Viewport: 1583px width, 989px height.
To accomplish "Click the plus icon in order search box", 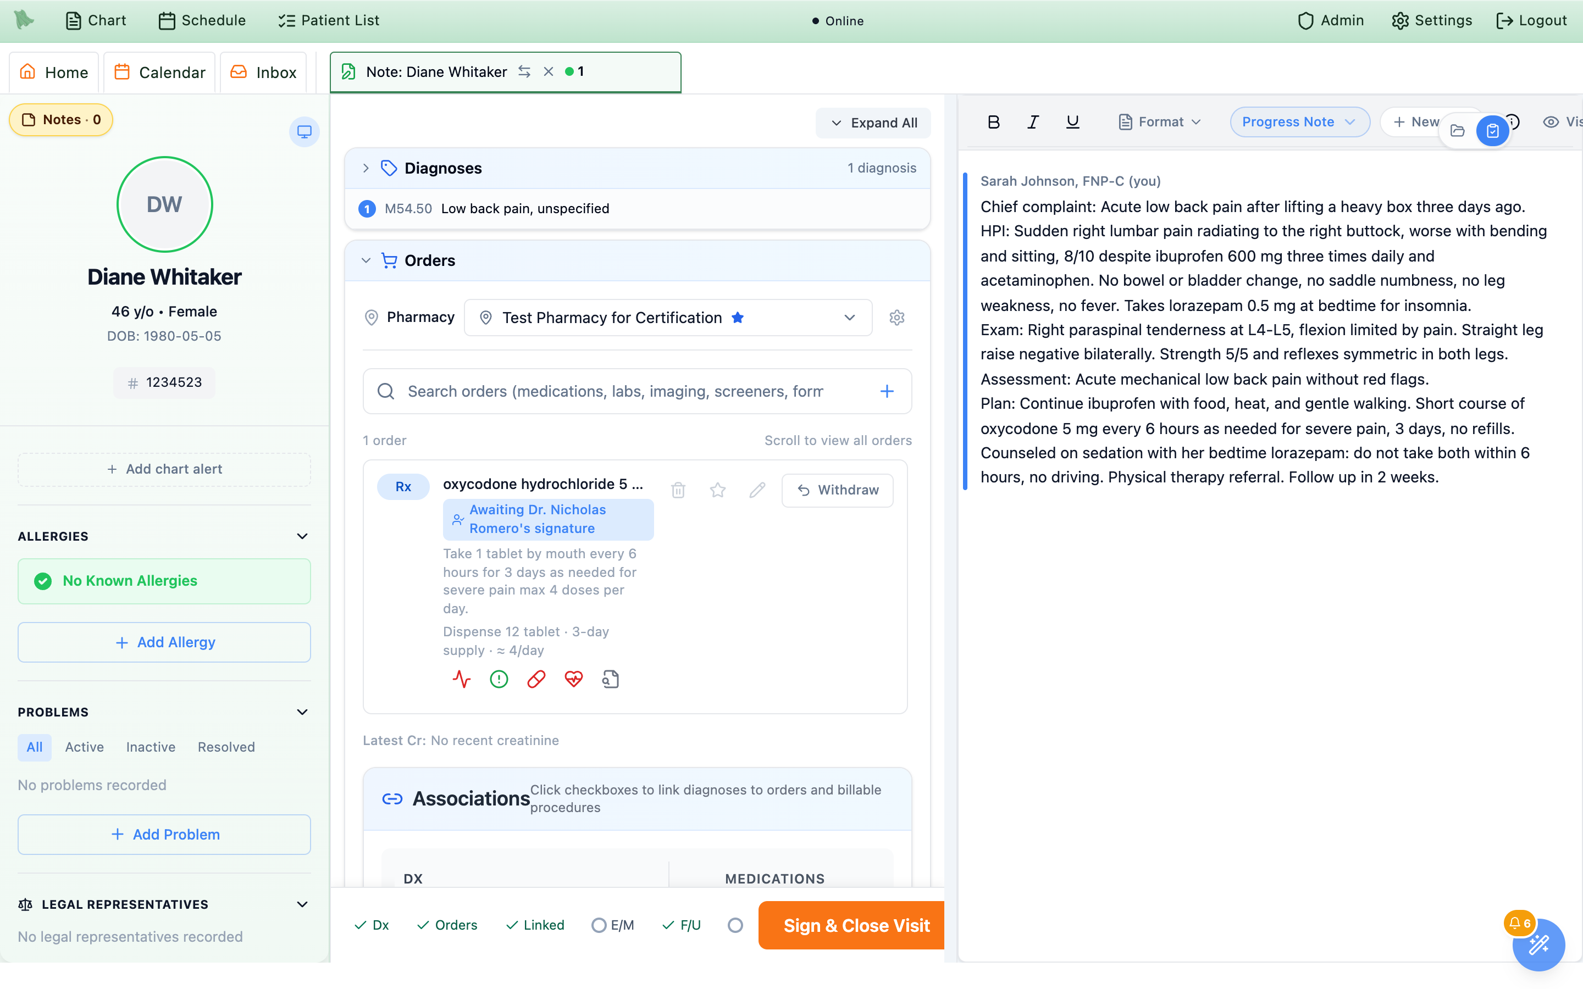I will point(887,391).
